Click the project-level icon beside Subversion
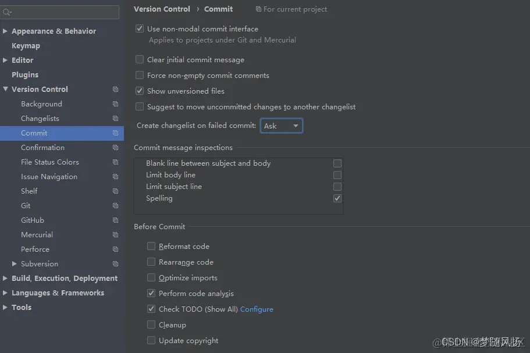This screenshot has width=530, height=353. 115,264
